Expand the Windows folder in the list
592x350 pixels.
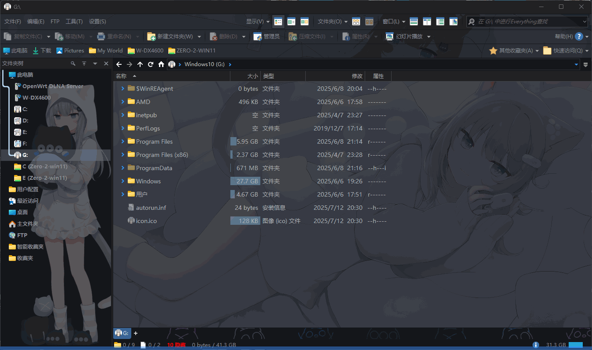(x=123, y=181)
